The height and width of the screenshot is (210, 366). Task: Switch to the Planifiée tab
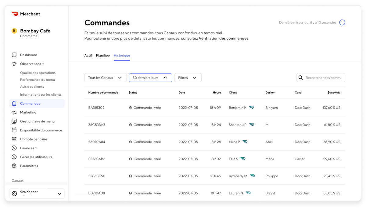coord(103,55)
